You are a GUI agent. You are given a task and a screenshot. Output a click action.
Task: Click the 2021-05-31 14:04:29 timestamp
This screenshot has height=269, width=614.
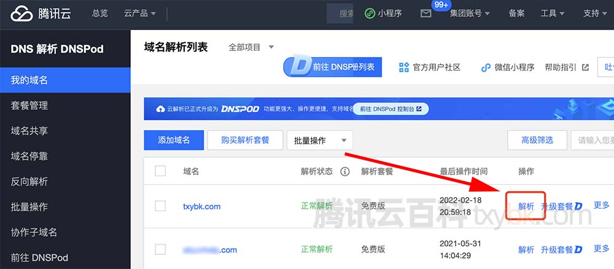460,250
